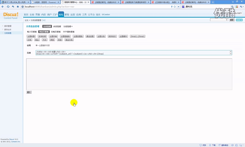The height and width of the screenshot is (147, 245).
Task: Bookmark page with the star icon
Action: click(18, 7)
